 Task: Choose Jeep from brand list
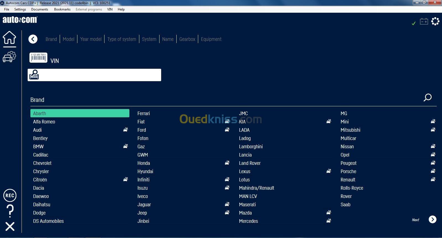pyautogui.click(x=142, y=213)
